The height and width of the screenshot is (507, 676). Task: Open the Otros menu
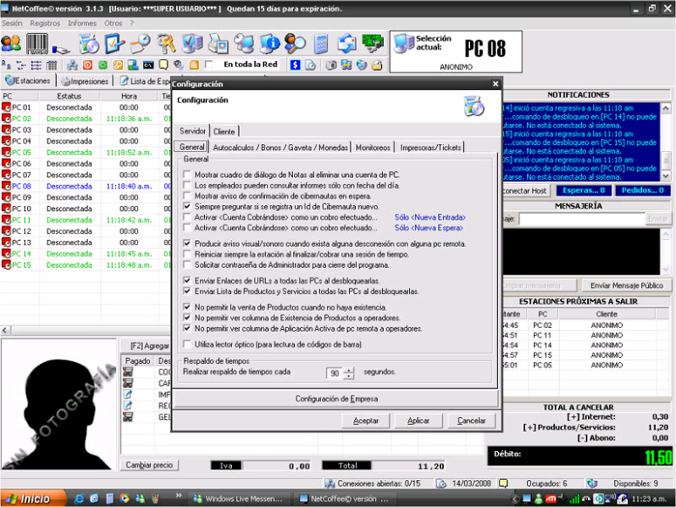coord(113,24)
